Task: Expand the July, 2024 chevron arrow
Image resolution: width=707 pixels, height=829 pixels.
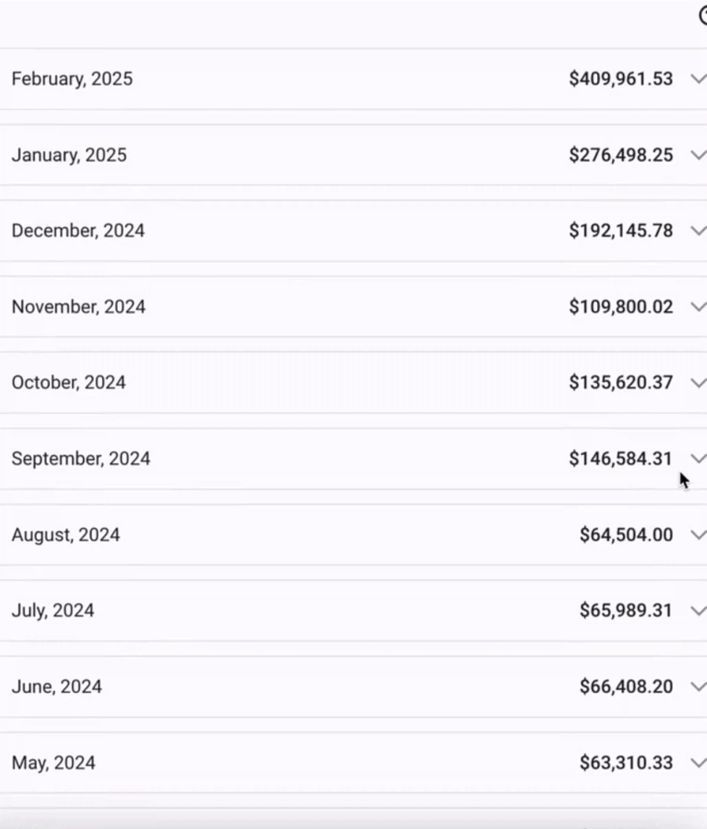Action: (x=698, y=611)
